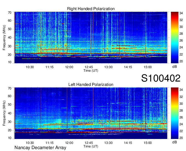
Task: Click the 12:00 tick under the right-handed plot
Action: tap(69, 67)
